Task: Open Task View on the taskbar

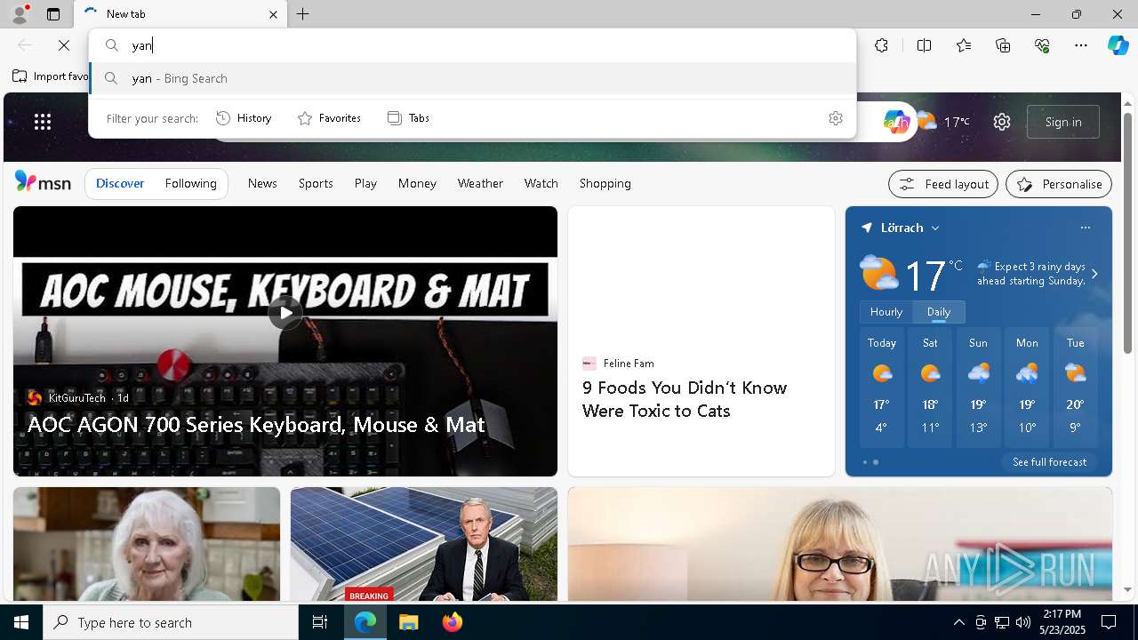Action: pos(320,622)
